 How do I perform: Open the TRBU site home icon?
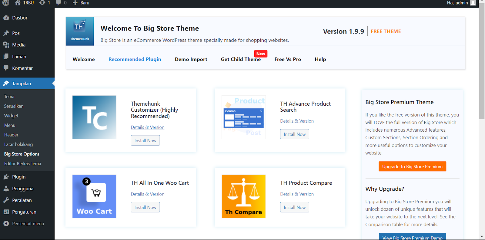click(x=18, y=3)
